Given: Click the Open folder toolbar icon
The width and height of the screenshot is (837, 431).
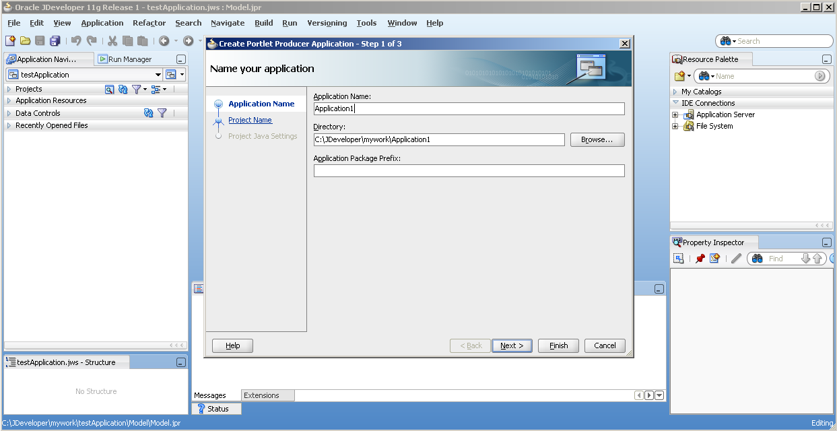Looking at the screenshot, I should 25,41.
